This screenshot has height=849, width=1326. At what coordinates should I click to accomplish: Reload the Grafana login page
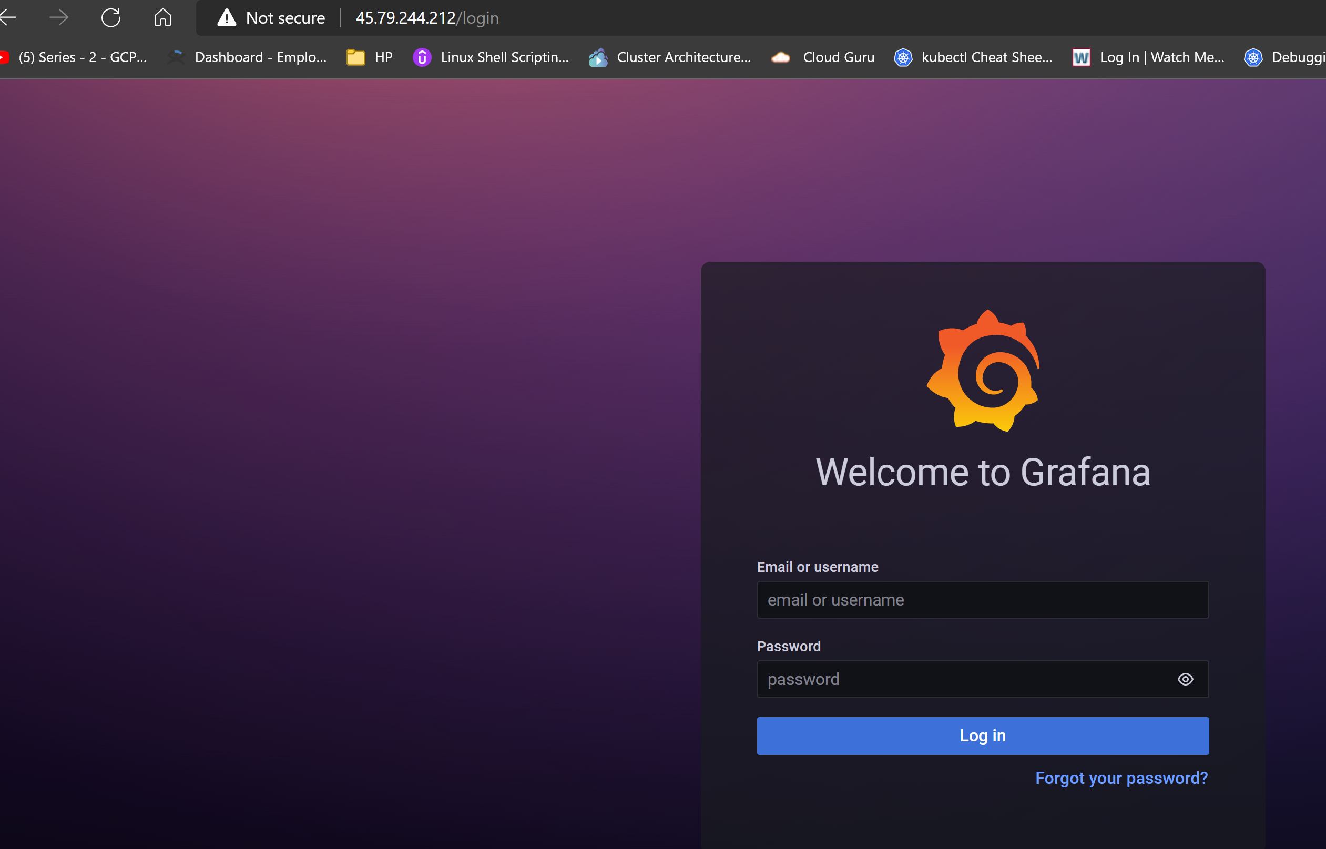[x=111, y=17]
